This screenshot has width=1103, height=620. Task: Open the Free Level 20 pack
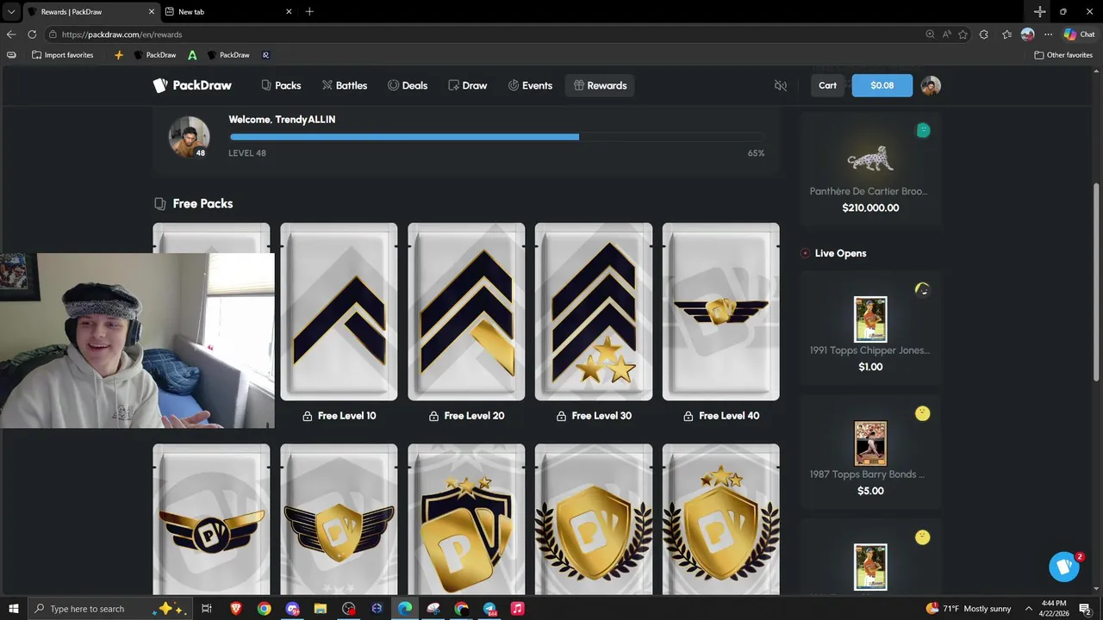tap(466, 312)
